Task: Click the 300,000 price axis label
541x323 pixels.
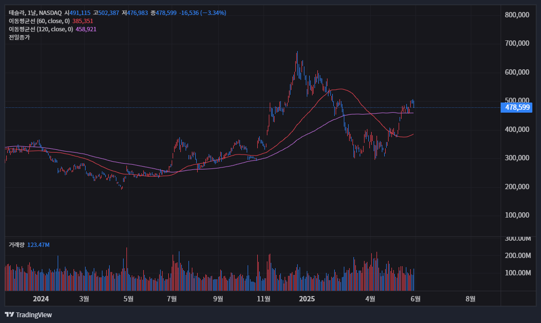Action: (517, 158)
